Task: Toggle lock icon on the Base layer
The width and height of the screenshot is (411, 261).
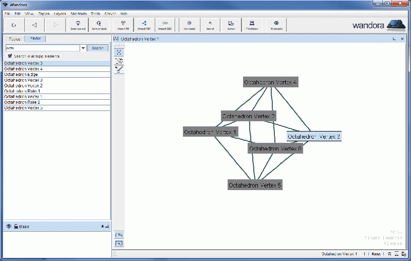Action: click(16, 226)
